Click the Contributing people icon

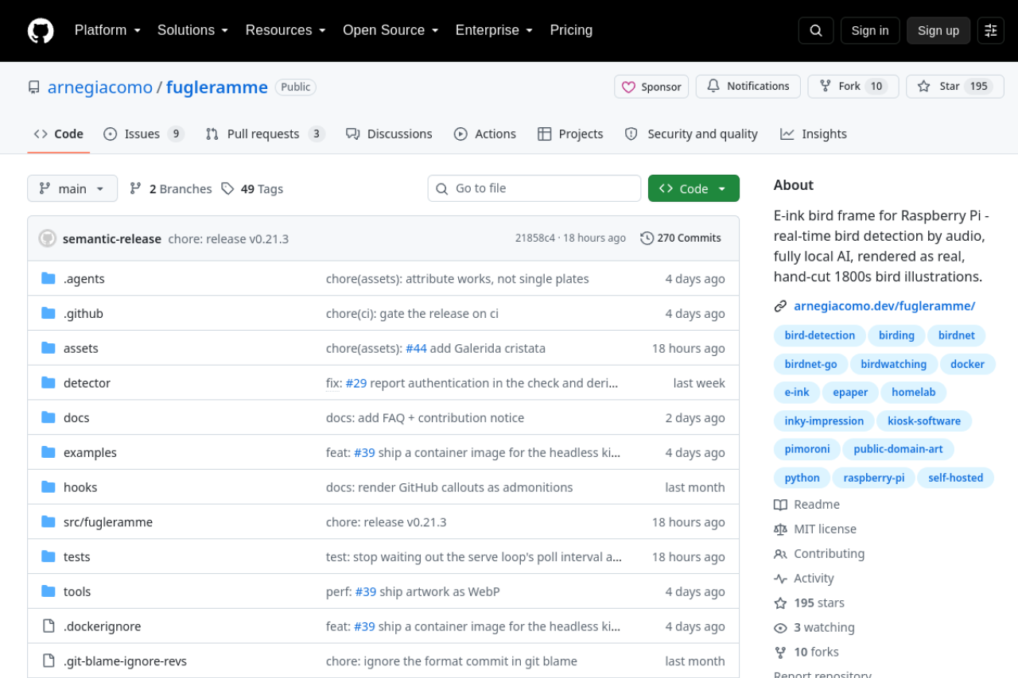pyautogui.click(x=780, y=554)
